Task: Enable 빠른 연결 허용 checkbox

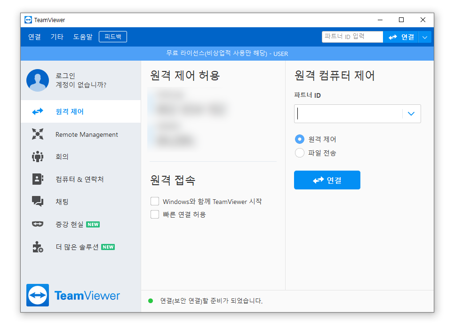Action: tap(155, 214)
